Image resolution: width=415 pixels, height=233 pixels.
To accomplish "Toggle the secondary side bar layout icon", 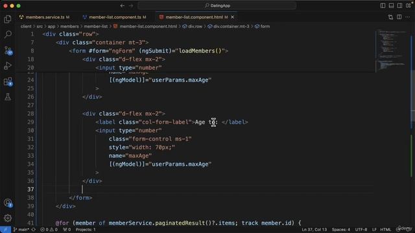I will click(399, 6).
